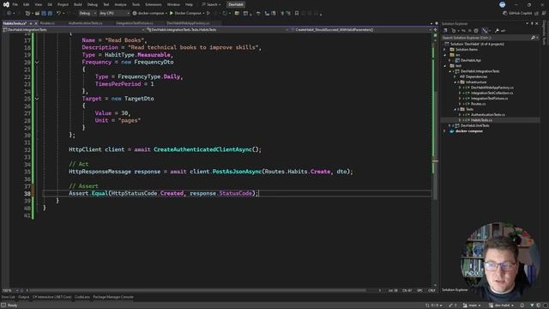Collapse the FrequencyDto block at line 20

pyautogui.click(x=37, y=63)
